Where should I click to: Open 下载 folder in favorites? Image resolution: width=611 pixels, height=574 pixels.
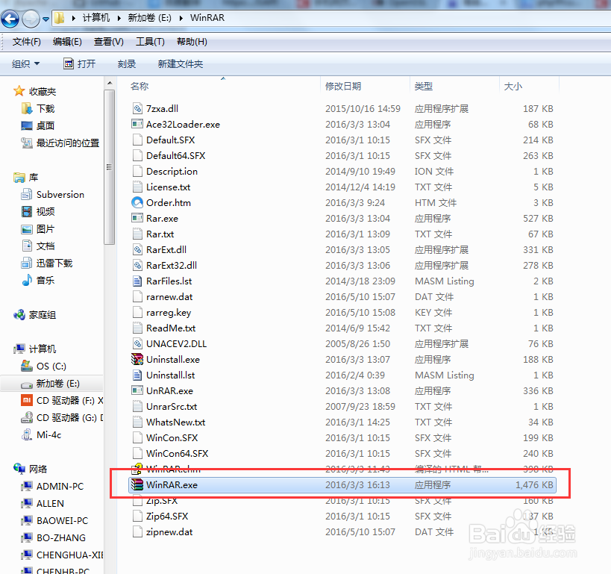pos(38,108)
